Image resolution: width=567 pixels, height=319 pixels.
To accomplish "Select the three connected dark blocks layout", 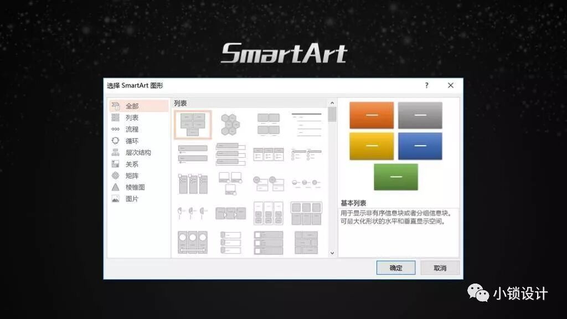I will 230,213.
